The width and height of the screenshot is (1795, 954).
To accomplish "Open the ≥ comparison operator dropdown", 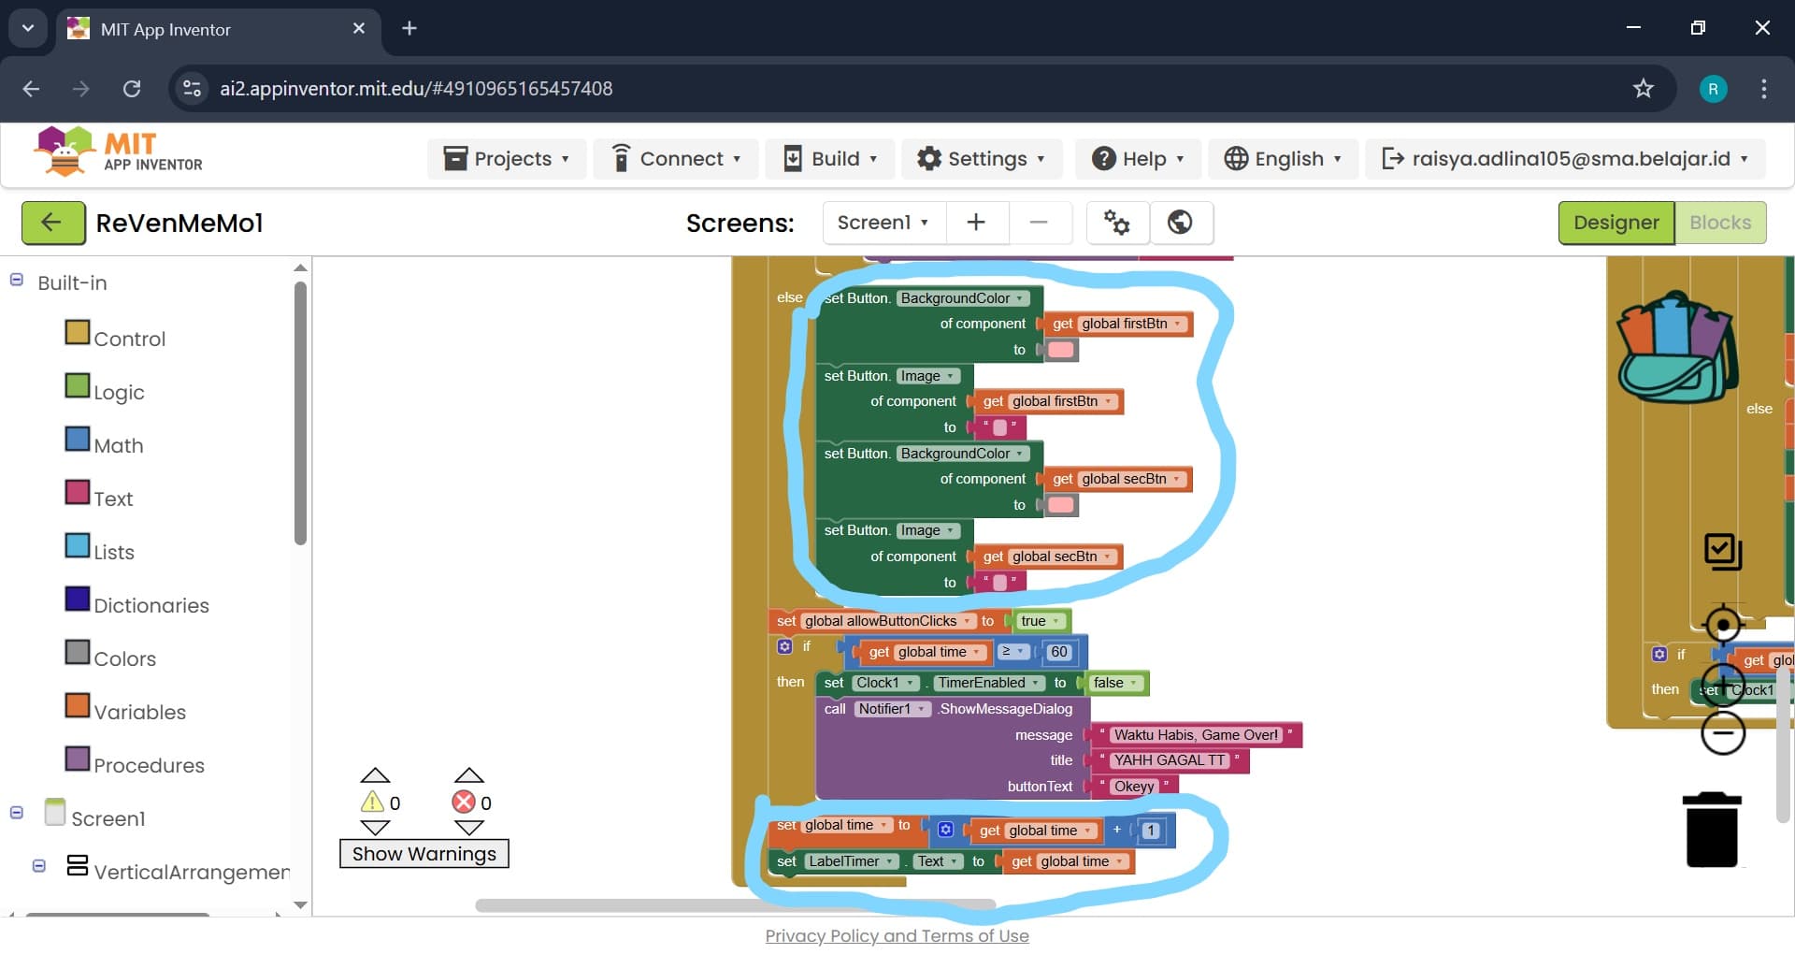I will click(1013, 652).
